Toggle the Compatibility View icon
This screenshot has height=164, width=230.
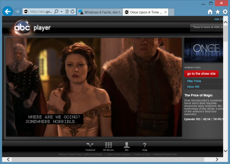[67, 11]
